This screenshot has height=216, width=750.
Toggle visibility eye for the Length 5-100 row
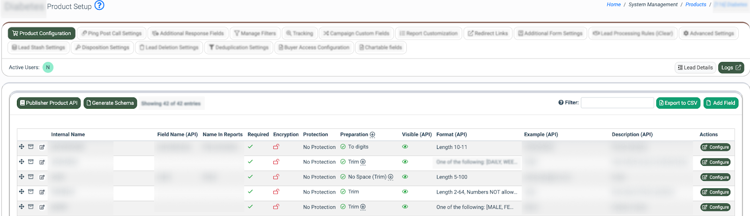pyautogui.click(x=405, y=177)
